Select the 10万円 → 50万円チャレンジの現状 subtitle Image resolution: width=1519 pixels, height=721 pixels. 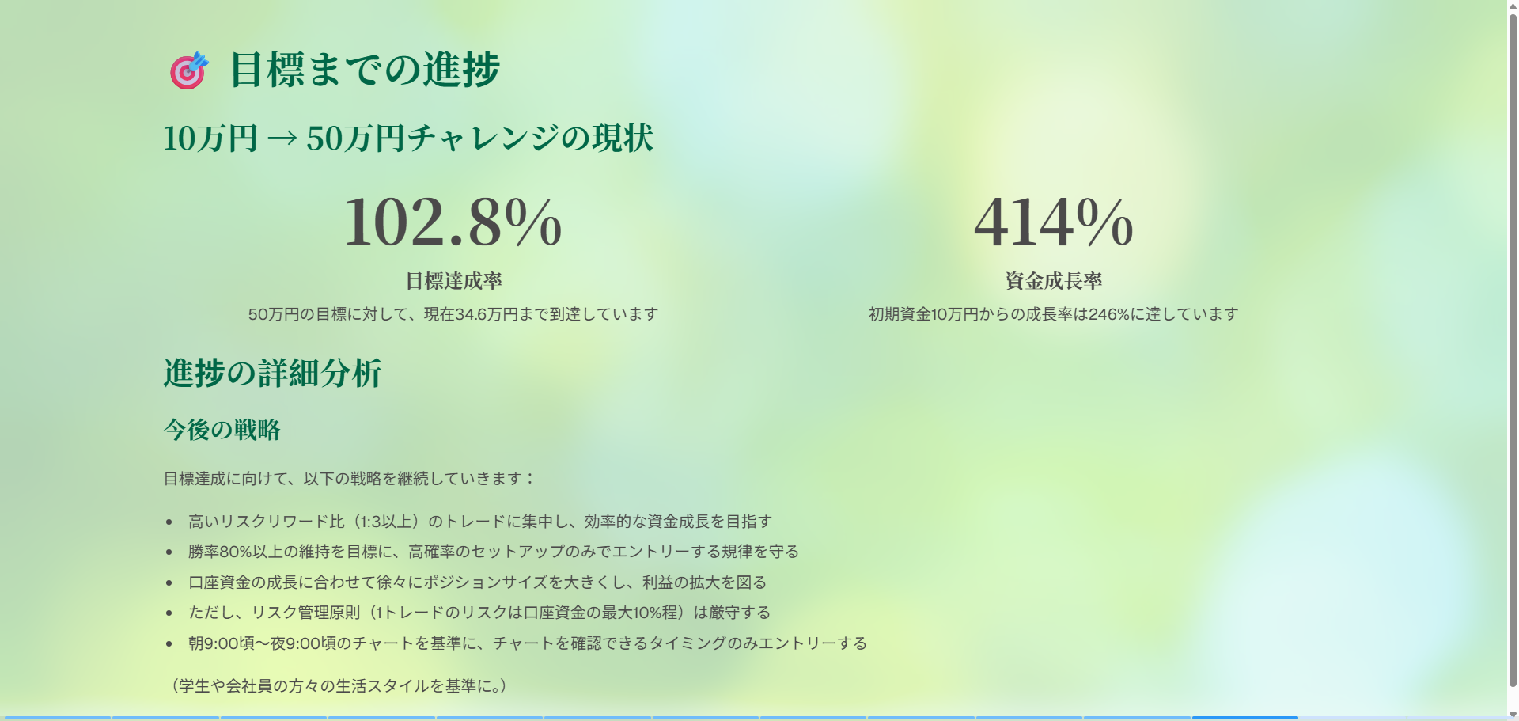tap(408, 139)
